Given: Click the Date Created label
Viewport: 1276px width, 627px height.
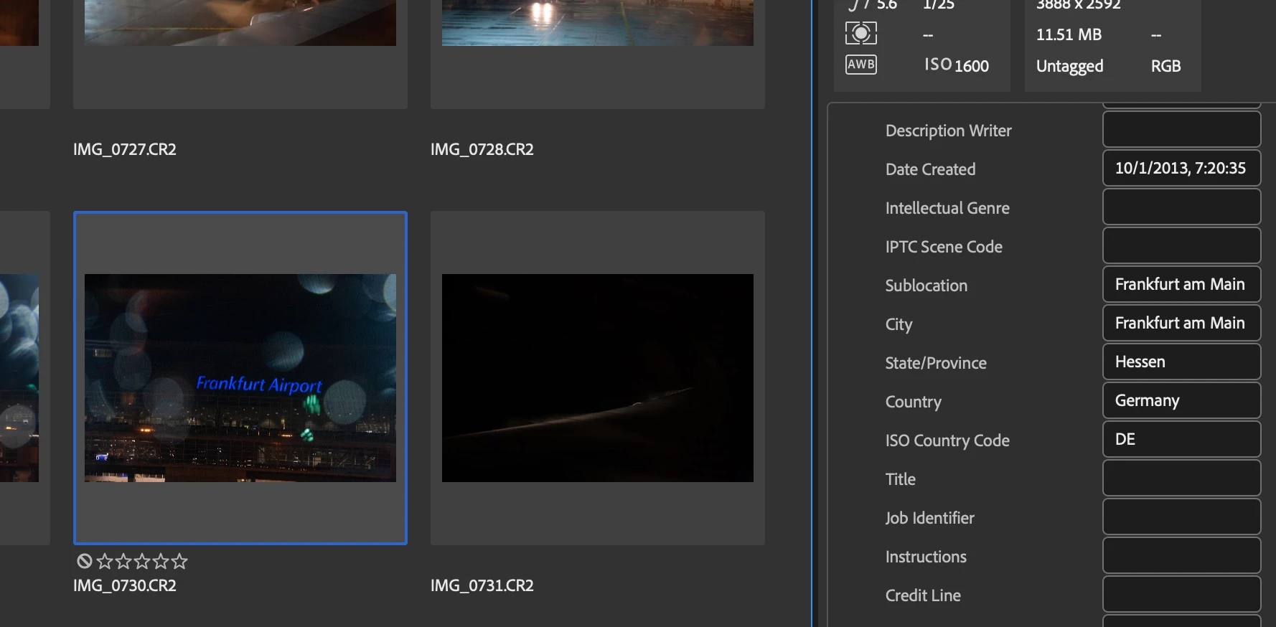Looking at the screenshot, I should [930, 169].
